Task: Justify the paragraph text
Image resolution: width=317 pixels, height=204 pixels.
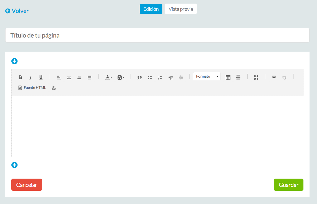Action: pos(89,78)
